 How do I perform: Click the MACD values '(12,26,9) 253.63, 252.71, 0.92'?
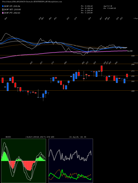[38, 137]
